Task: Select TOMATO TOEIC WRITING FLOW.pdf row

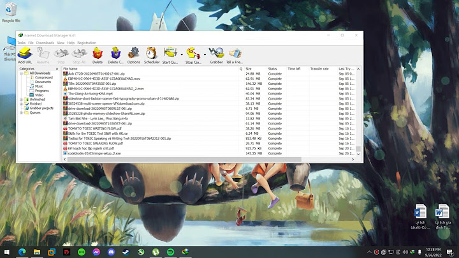Action: (208, 128)
